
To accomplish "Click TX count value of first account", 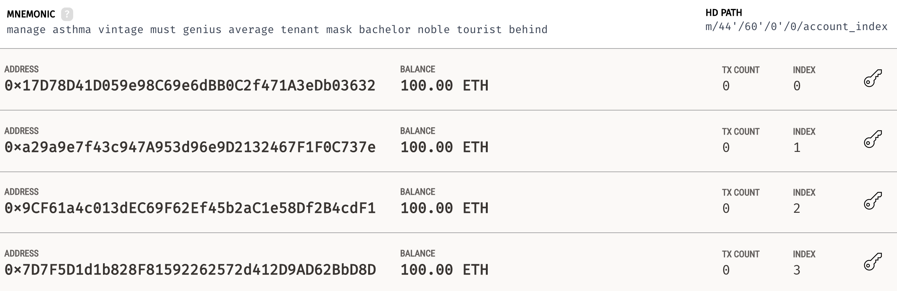I will click(x=726, y=86).
